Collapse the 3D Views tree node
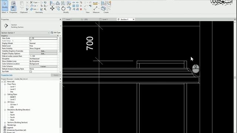 tap(5, 102)
